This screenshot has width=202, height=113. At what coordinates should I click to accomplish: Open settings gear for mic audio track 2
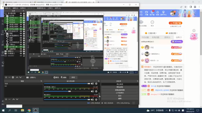click(x=96, y=91)
